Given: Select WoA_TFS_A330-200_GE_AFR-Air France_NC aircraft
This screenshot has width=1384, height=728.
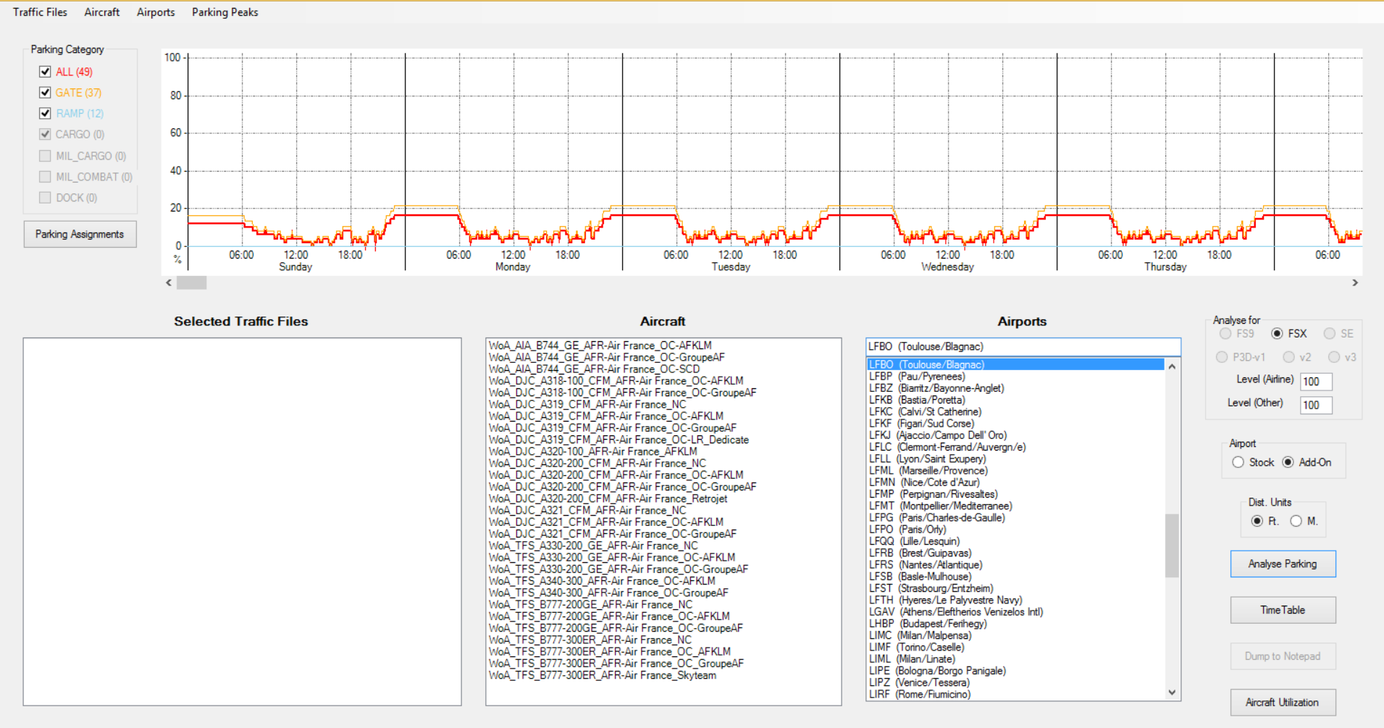Looking at the screenshot, I should 663,546.
